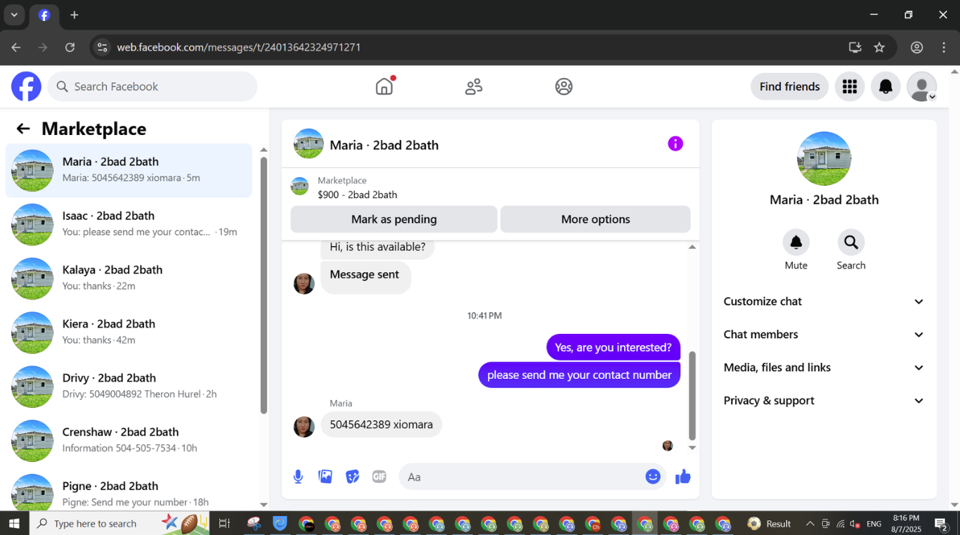Open the Result item on the taskbar
Screen dimensions: 960x535
(770, 524)
